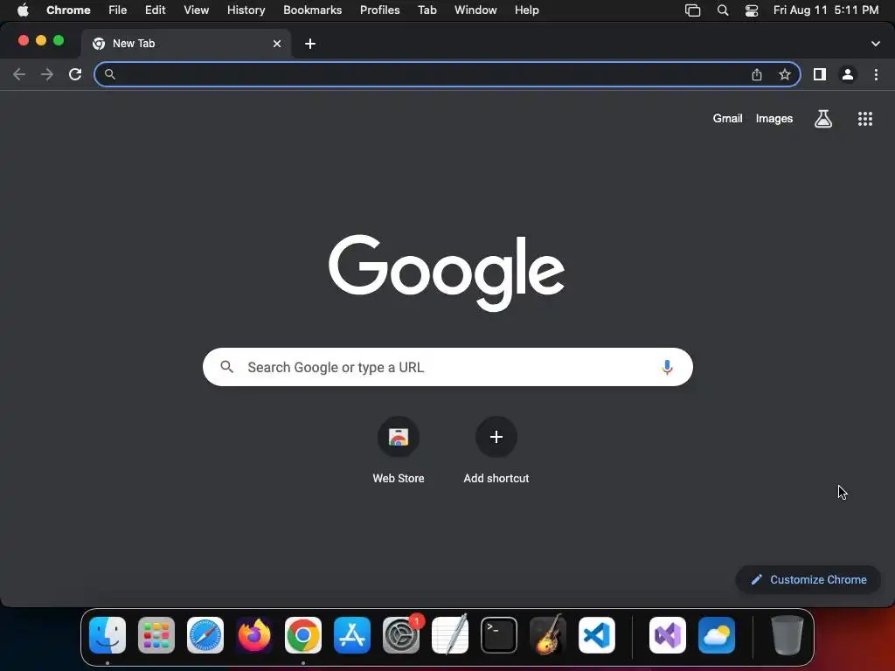Open TextEdit from the Dock
This screenshot has height=671, width=895.
[450, 635]
